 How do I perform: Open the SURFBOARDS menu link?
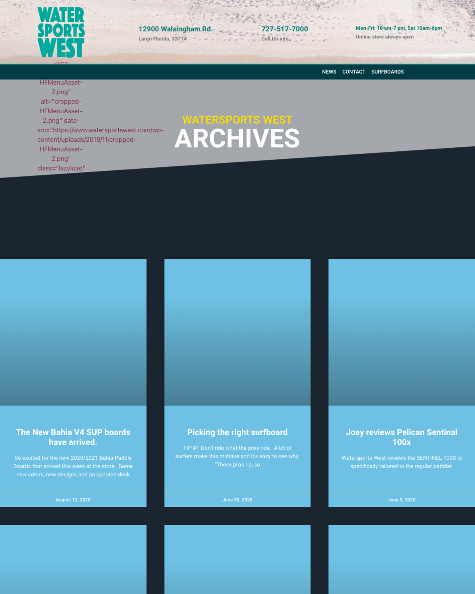[388, 72]
